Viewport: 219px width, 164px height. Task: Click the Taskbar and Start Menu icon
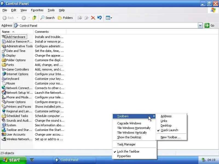(x=4, y=130)
